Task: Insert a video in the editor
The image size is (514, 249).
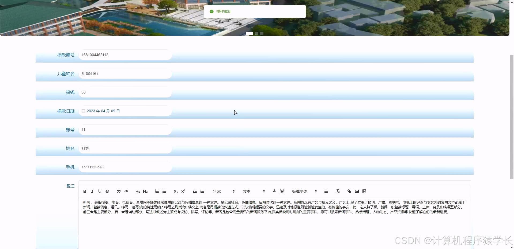Action: pos(364,191)
